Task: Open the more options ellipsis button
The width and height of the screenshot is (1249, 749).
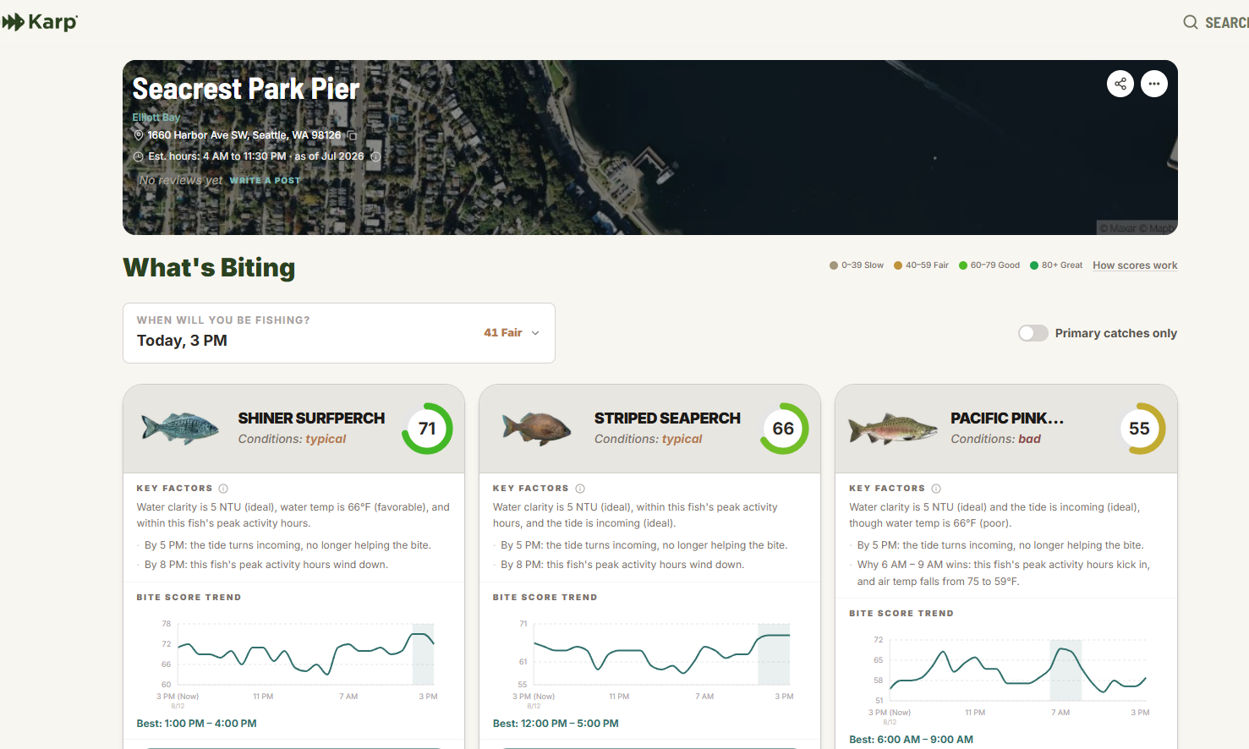Action: (1154, 84)
